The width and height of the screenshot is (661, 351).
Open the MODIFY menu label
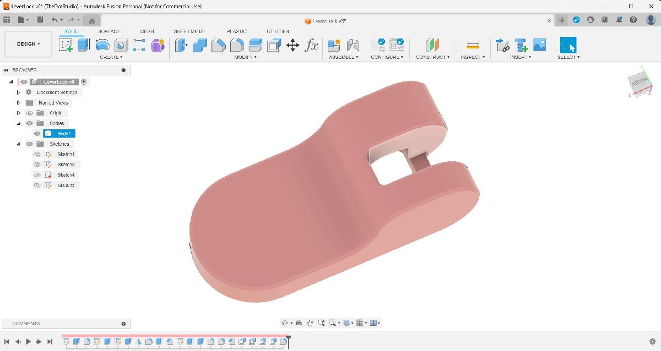coord(245,57)
